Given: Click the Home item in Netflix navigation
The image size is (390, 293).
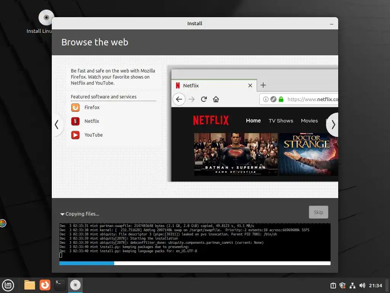Looking at the screenshot, I should [253, 121].
